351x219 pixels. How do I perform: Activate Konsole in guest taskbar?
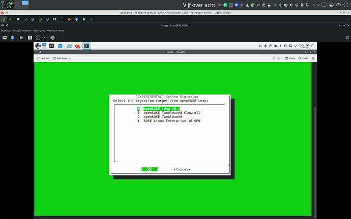pyautogui.click(x=86, y=46)
